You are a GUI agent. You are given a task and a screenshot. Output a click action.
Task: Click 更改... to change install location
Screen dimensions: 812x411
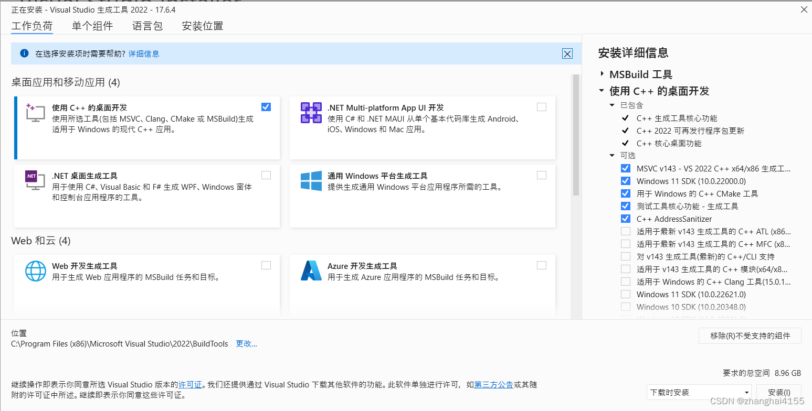[246, 343]
